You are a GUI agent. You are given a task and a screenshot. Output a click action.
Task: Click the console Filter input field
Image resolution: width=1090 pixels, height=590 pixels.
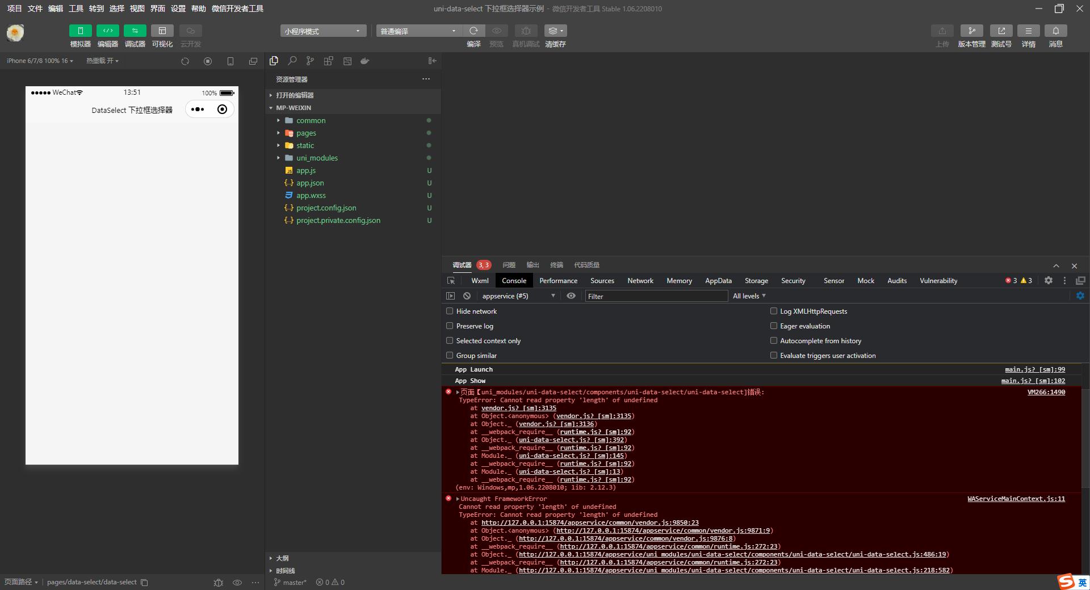[656, 296]
